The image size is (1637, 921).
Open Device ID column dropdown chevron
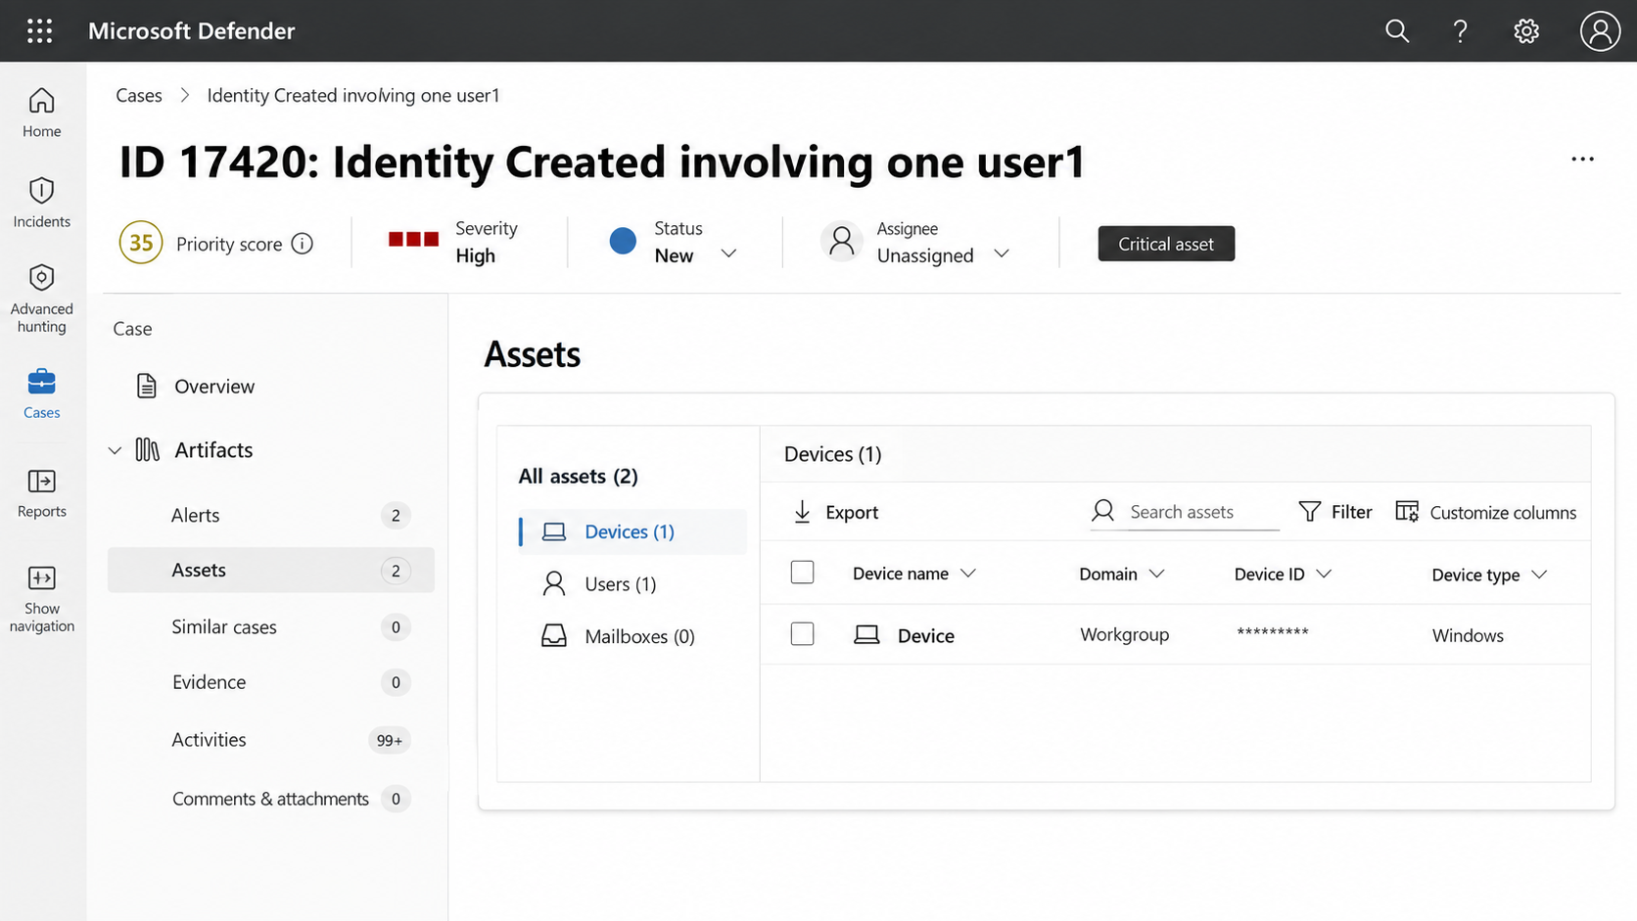(x=1324, y=574)
